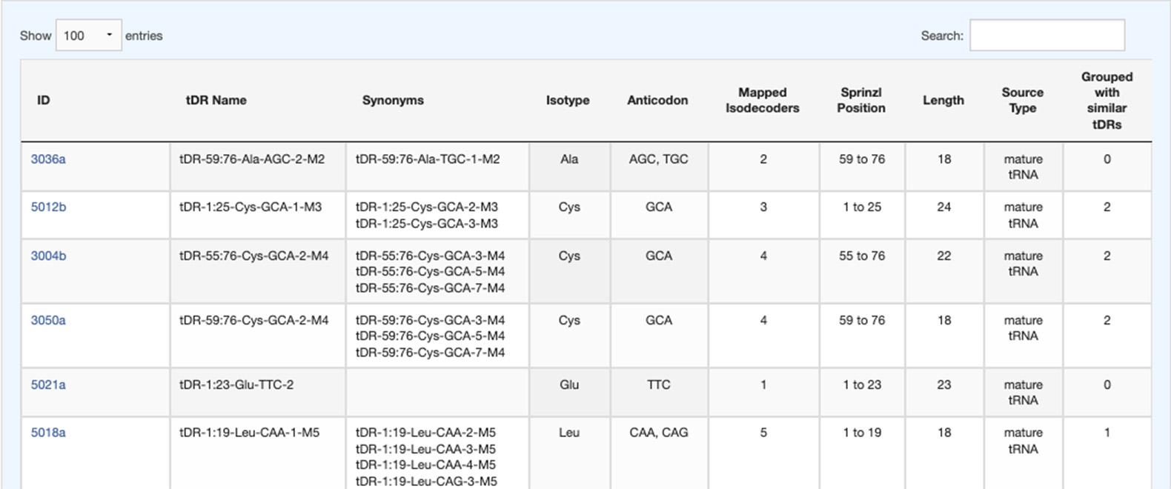Sort by Grouped with similar tDRs header

coord(1107,101)
